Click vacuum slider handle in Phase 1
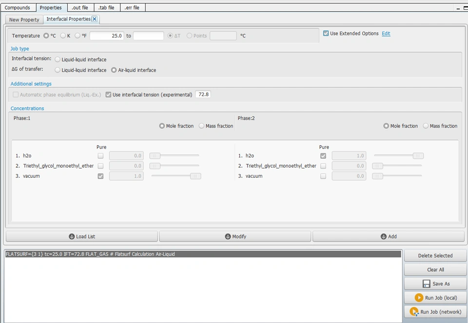The image size is (468, 323). pyautogui.click(x=195, y=176)
